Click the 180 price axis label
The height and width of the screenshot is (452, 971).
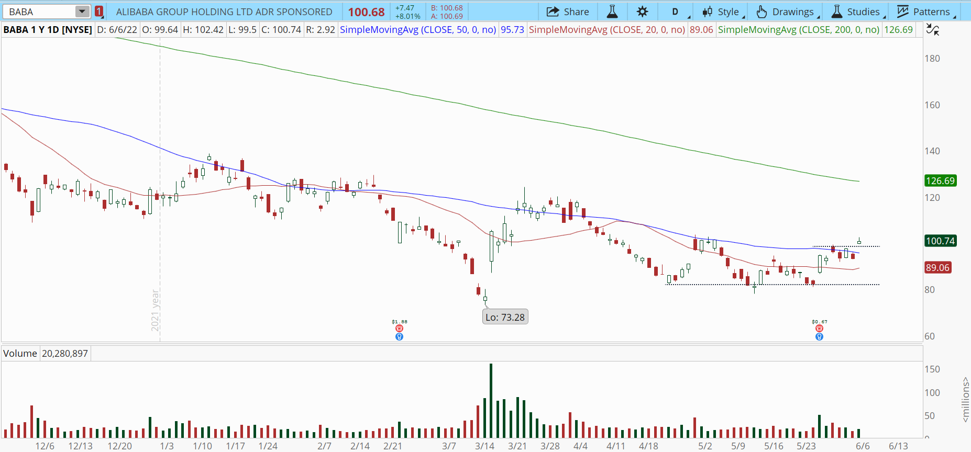[x=932, y=58]
